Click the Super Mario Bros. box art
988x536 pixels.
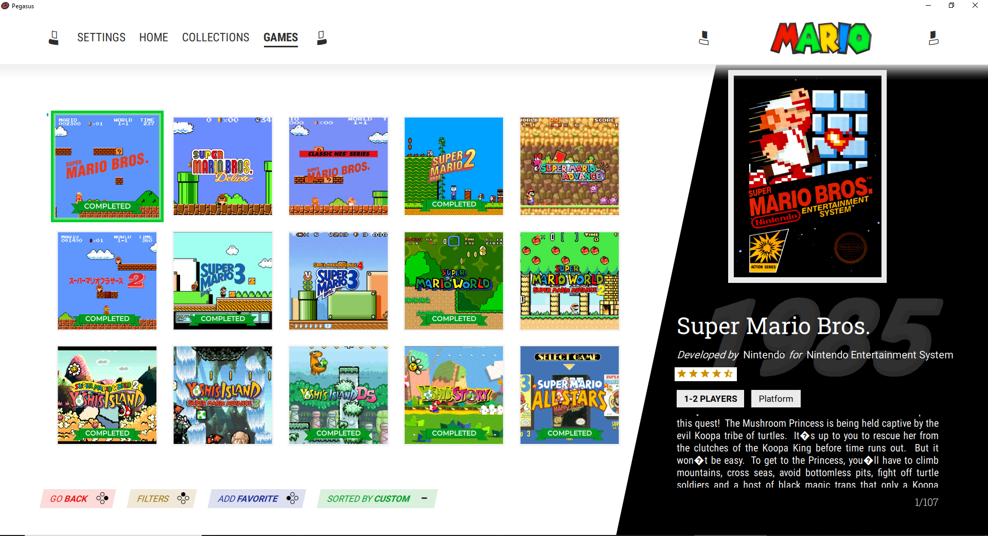[807, 176]
